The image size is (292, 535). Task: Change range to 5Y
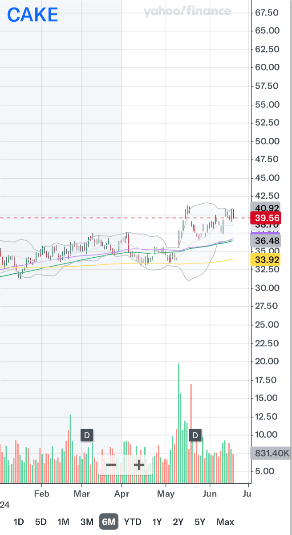click(x=200, y=522)
